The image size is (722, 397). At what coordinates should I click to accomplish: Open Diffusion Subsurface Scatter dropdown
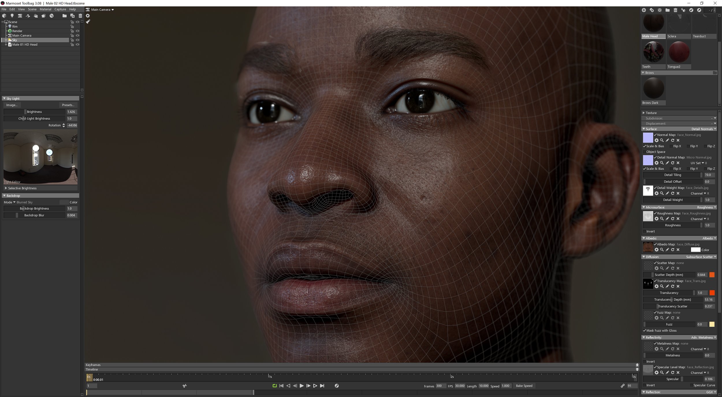coord(701,257)
